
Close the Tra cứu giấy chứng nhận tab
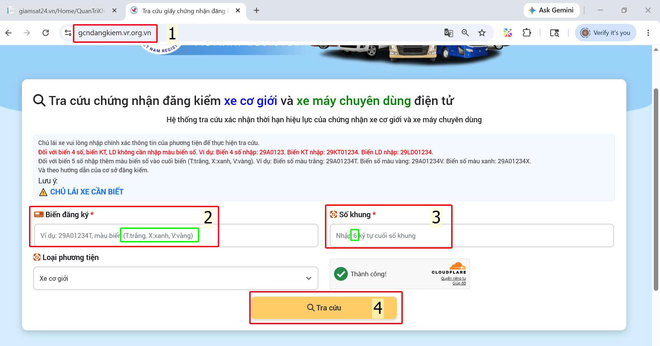238,11
